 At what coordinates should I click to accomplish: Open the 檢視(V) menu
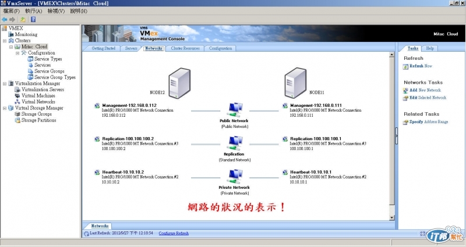pyautogui.click(x=56, y=11)
